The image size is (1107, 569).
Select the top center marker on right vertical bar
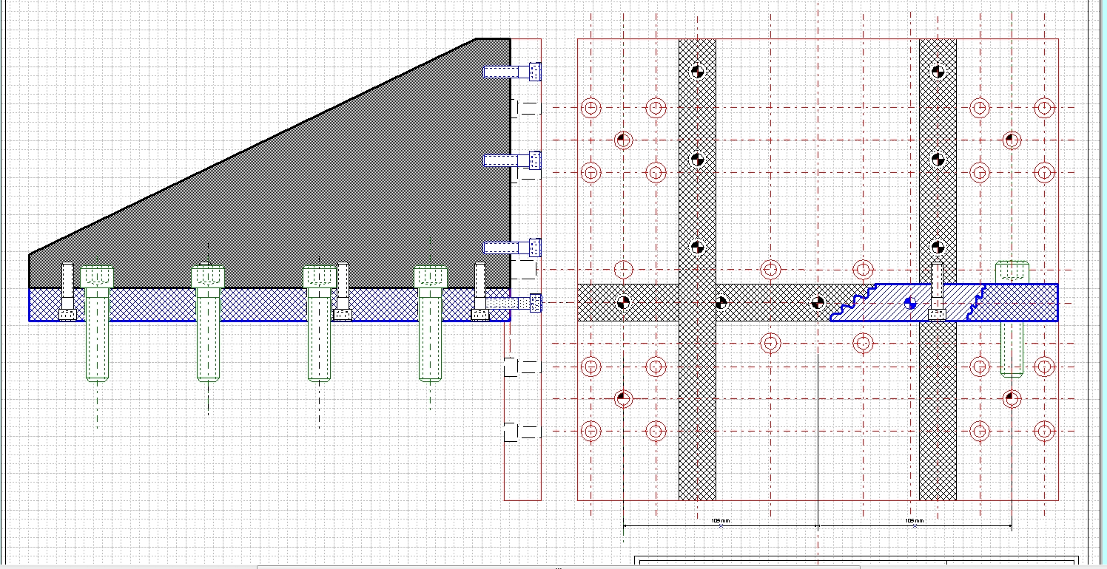point(938,72)
